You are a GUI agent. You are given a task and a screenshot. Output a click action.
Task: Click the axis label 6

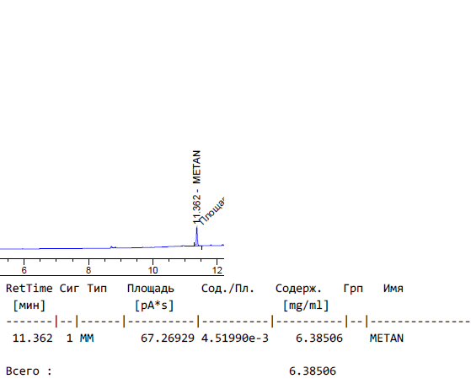click(24, 270)
